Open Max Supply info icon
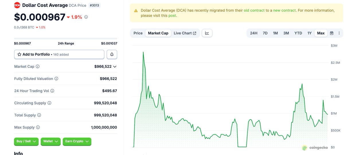The width and height of the screenshot is (344, 155). pos(38,127)
